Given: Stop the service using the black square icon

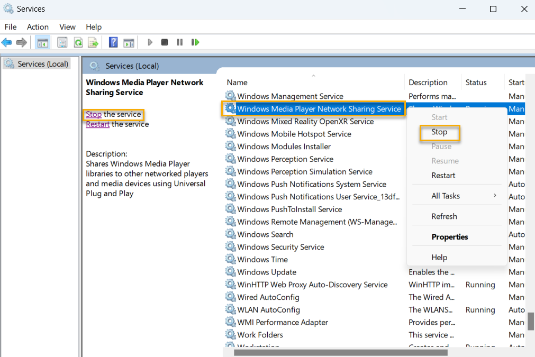Looking at the screenshot, I should 164,42.
